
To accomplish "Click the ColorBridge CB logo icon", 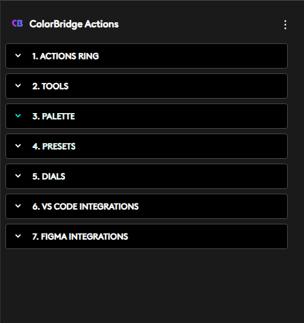I will [x=17, y=23].
